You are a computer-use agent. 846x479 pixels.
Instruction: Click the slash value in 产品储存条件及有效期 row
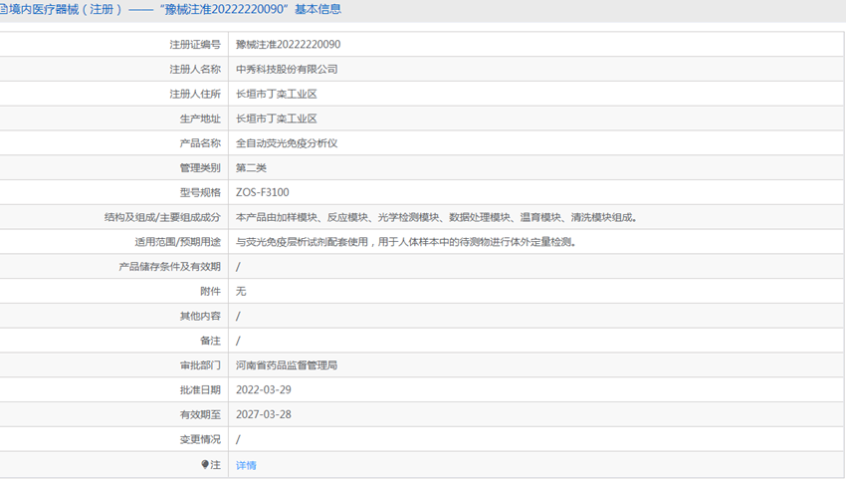(x=238, y=267)
